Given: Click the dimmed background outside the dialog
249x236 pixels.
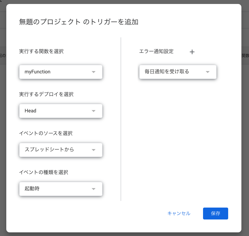Looking at the screenshot, I should (x=245, y=132).
